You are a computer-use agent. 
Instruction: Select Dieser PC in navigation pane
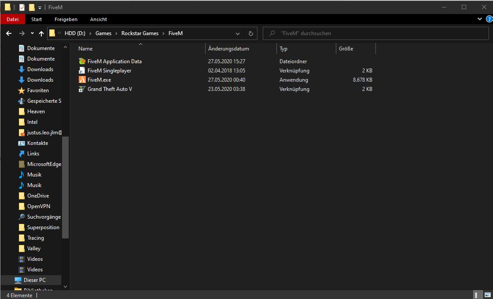tap(35, 280)
